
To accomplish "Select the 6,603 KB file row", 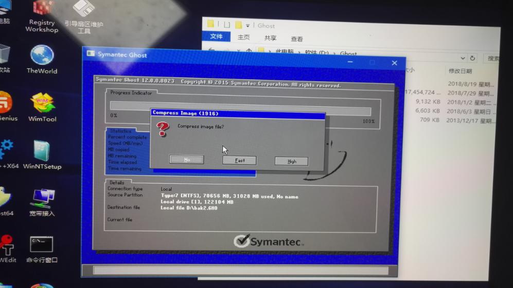I will point(450,111).
